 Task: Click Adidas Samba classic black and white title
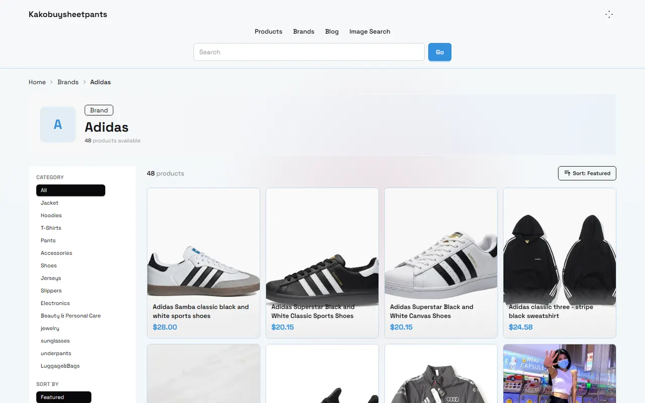click(201, 311)
